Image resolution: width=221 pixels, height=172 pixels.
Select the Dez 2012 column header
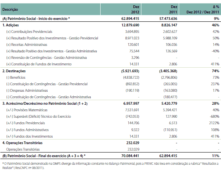(x=135, y=9)
